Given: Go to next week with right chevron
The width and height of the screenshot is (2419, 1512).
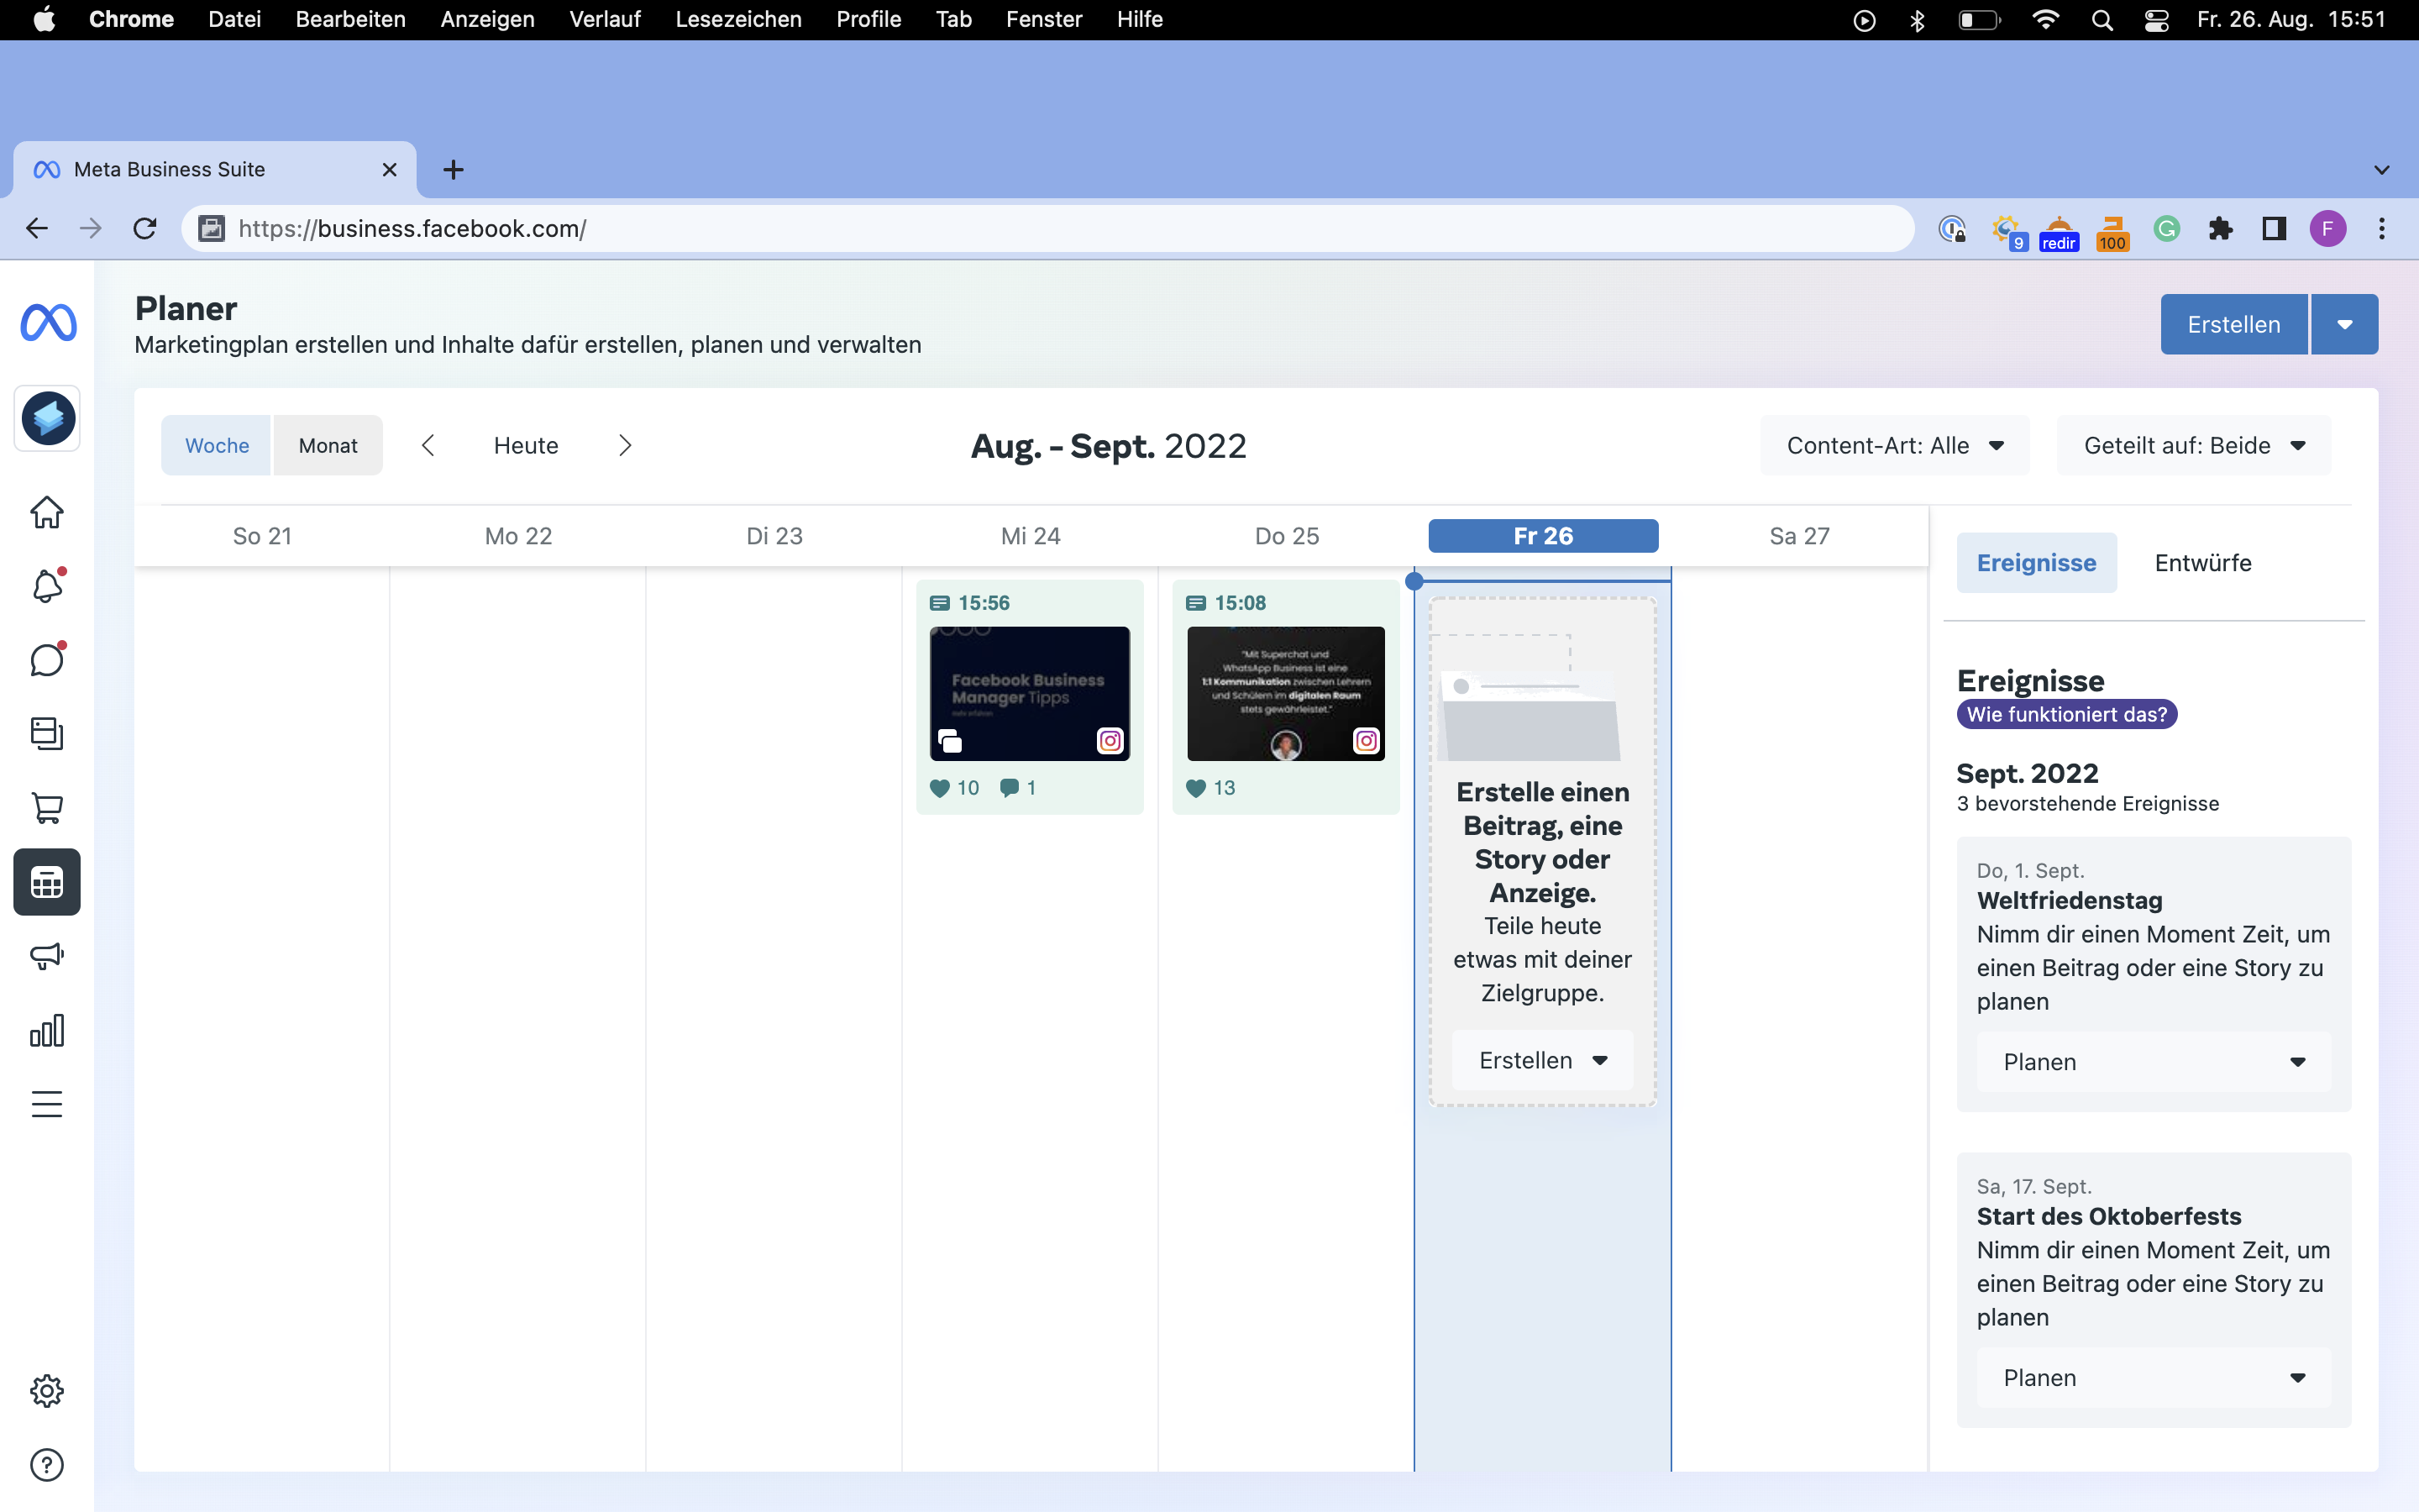Looking at the screenshot, I should [625, 446].
